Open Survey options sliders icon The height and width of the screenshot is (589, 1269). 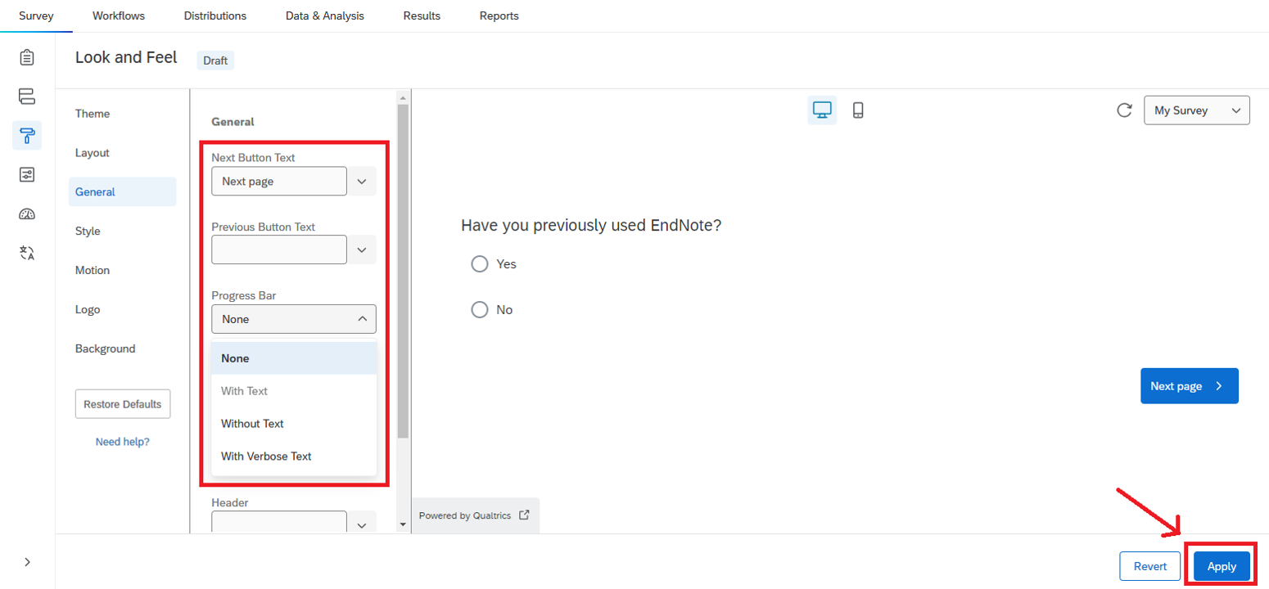[x=27, y=174]
